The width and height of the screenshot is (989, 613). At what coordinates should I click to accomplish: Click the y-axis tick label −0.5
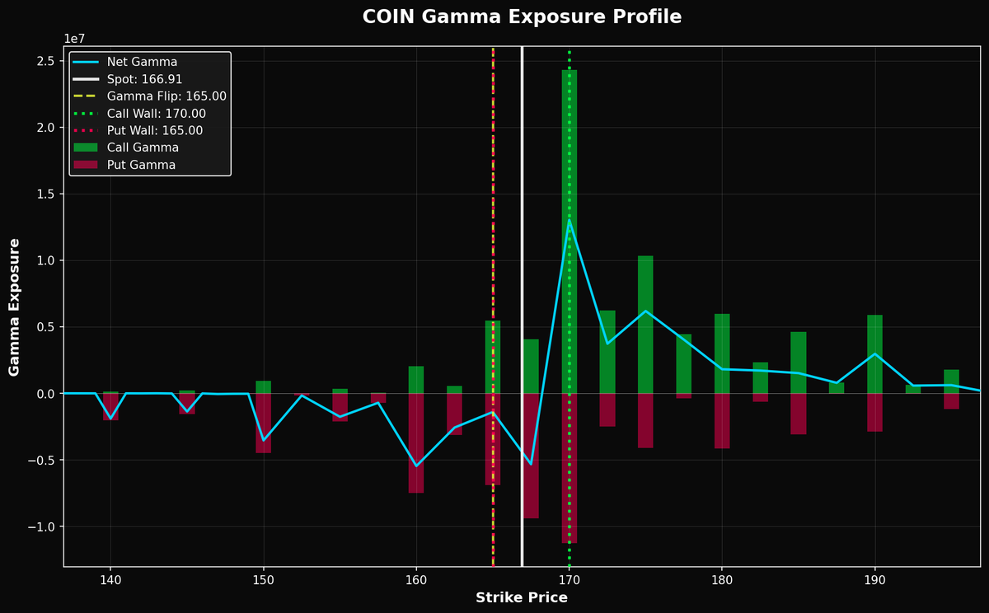42,461
